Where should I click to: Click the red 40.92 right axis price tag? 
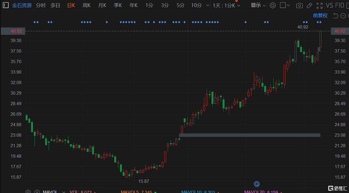[x=340, y=31]
